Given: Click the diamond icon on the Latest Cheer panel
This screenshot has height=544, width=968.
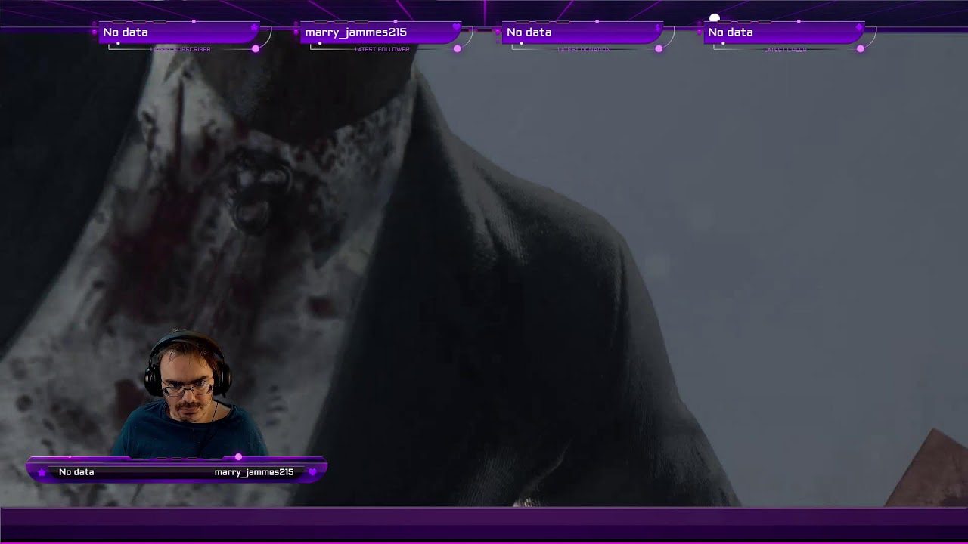Looking at the screenshot, I should (859, 28).
